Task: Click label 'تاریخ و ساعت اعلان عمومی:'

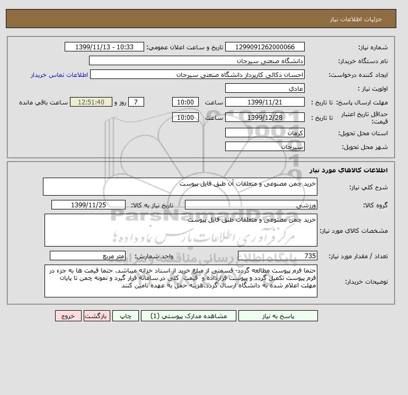Action: (185, 47)
